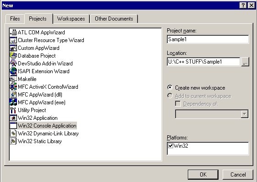Select MFC ActiveX ControlWizard label
257x182 pixels.
(x=48, y=87)
